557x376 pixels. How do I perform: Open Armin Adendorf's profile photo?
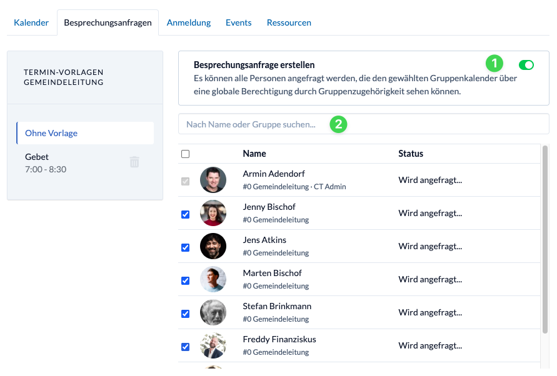point(213,180)
